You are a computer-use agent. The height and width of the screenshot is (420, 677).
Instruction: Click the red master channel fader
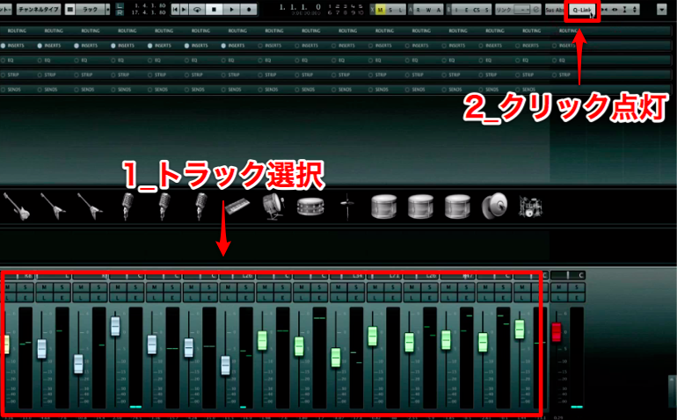557,331
